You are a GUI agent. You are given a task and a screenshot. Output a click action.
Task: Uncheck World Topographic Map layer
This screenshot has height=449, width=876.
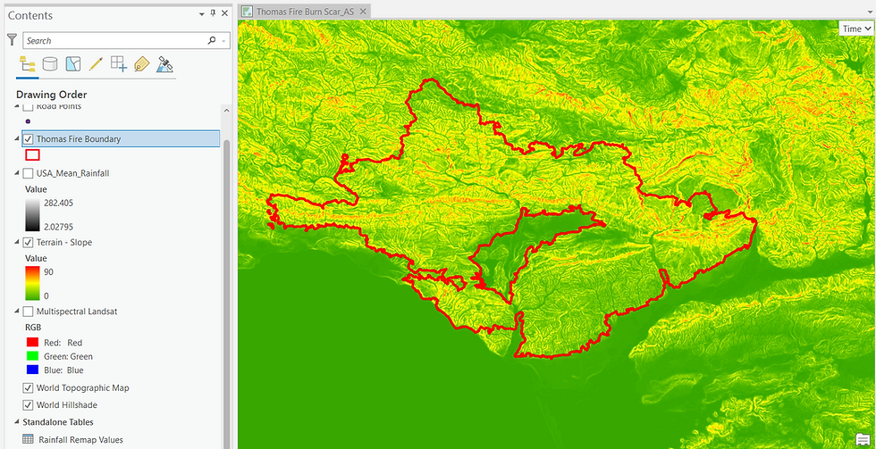[x=28, y=387]
